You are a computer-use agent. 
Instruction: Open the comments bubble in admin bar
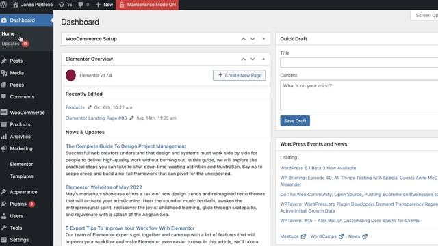point(81,5)
